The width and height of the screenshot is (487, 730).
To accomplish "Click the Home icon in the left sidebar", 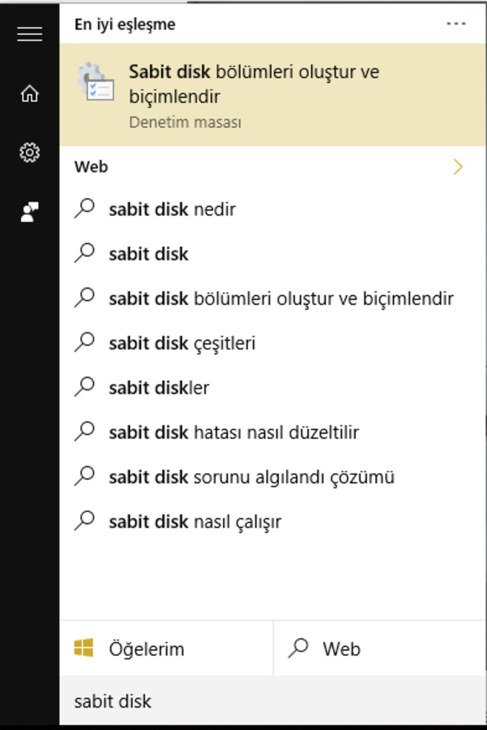I will click(29, 93).
